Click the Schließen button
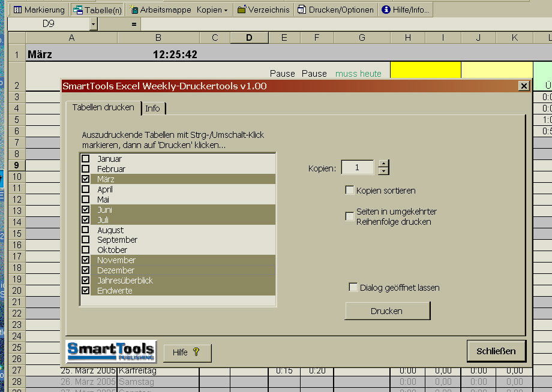The height and width of the screenshot is (392, 552). pyautogui.click(x=496, y=351)
